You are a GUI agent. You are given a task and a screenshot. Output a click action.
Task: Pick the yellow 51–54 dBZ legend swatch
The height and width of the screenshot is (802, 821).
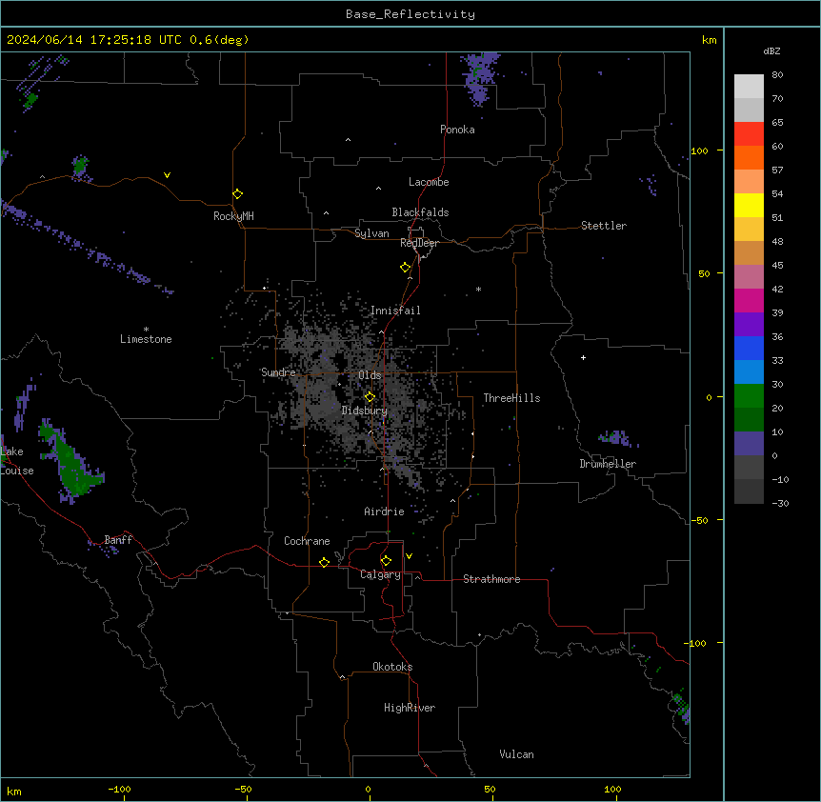click(749, 205)
